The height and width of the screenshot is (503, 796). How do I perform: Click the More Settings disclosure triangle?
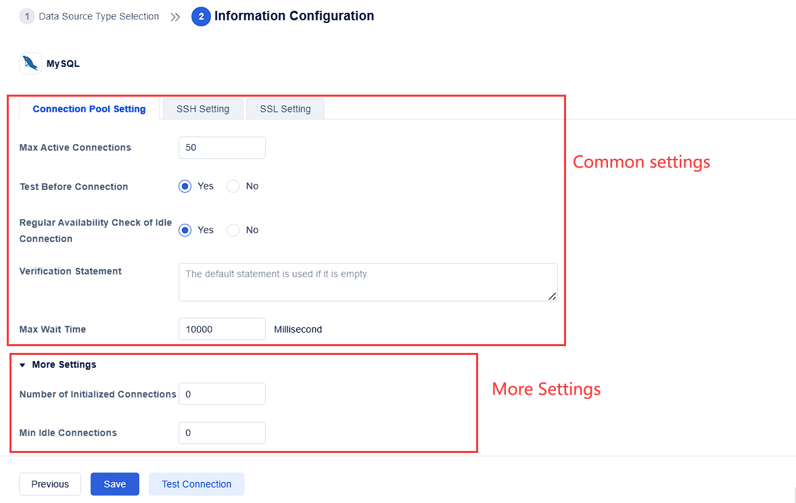click(23, 364)
